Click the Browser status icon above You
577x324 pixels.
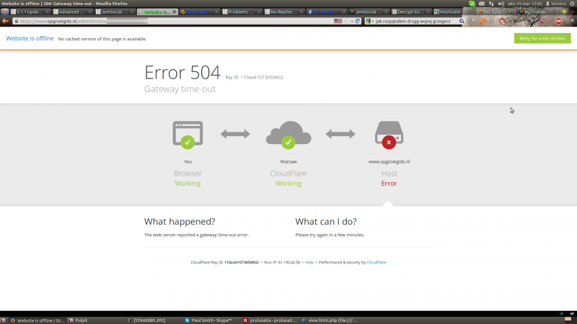pos(188,135)
